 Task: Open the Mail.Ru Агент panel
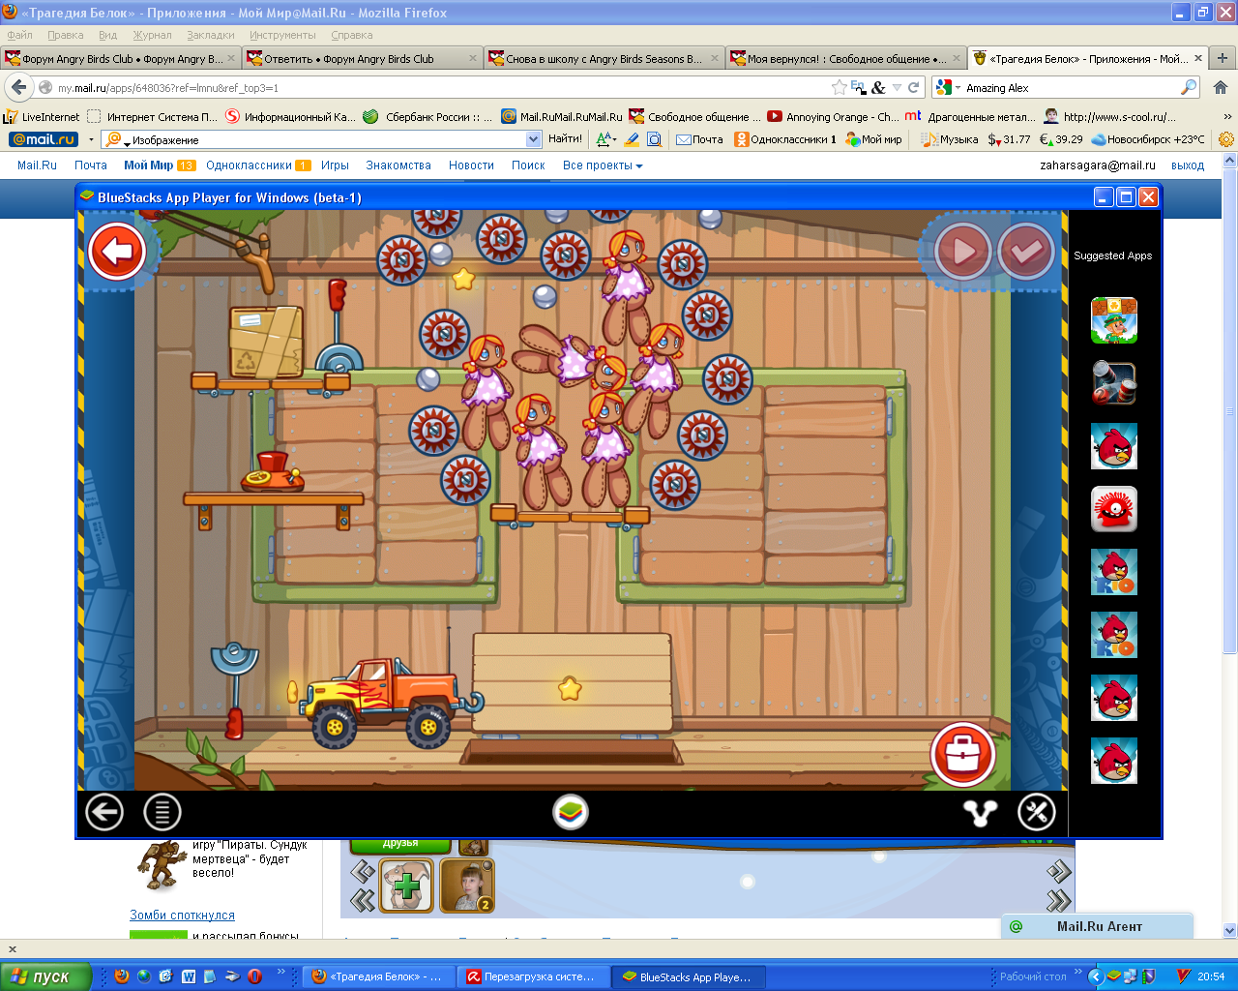point(1098,926)
